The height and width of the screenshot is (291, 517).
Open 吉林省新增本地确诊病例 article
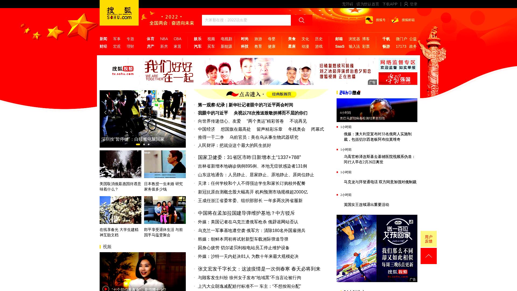pos(252,166)
